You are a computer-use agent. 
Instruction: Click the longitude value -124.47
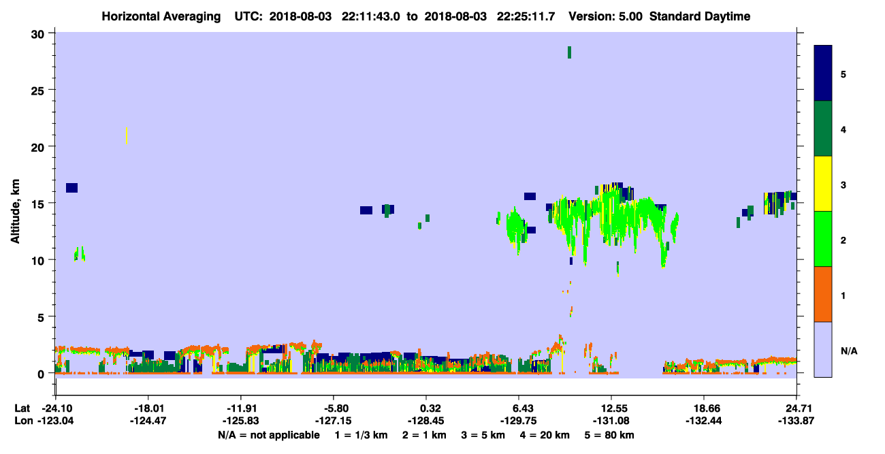coord(148,421)
